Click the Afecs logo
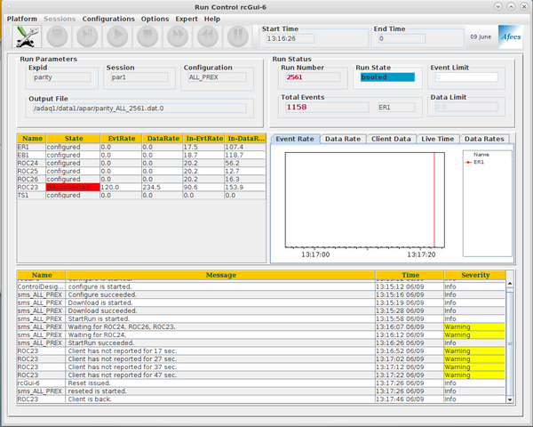This screenshot has width=533, height=427. [x=511, y=36]
